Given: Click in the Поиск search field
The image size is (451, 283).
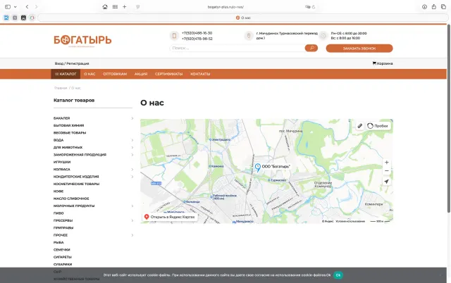Looking at the screenshot, I should point(237,48).
